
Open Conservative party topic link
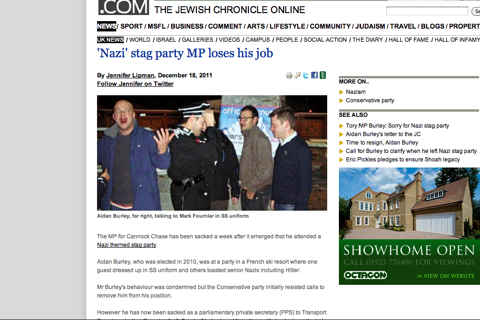[x=370, y=100]
